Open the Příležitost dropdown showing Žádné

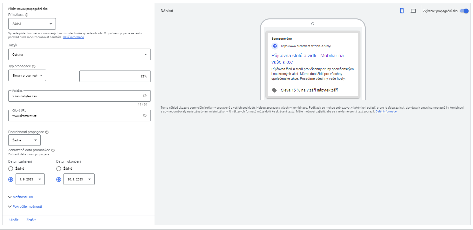(32, 24)
